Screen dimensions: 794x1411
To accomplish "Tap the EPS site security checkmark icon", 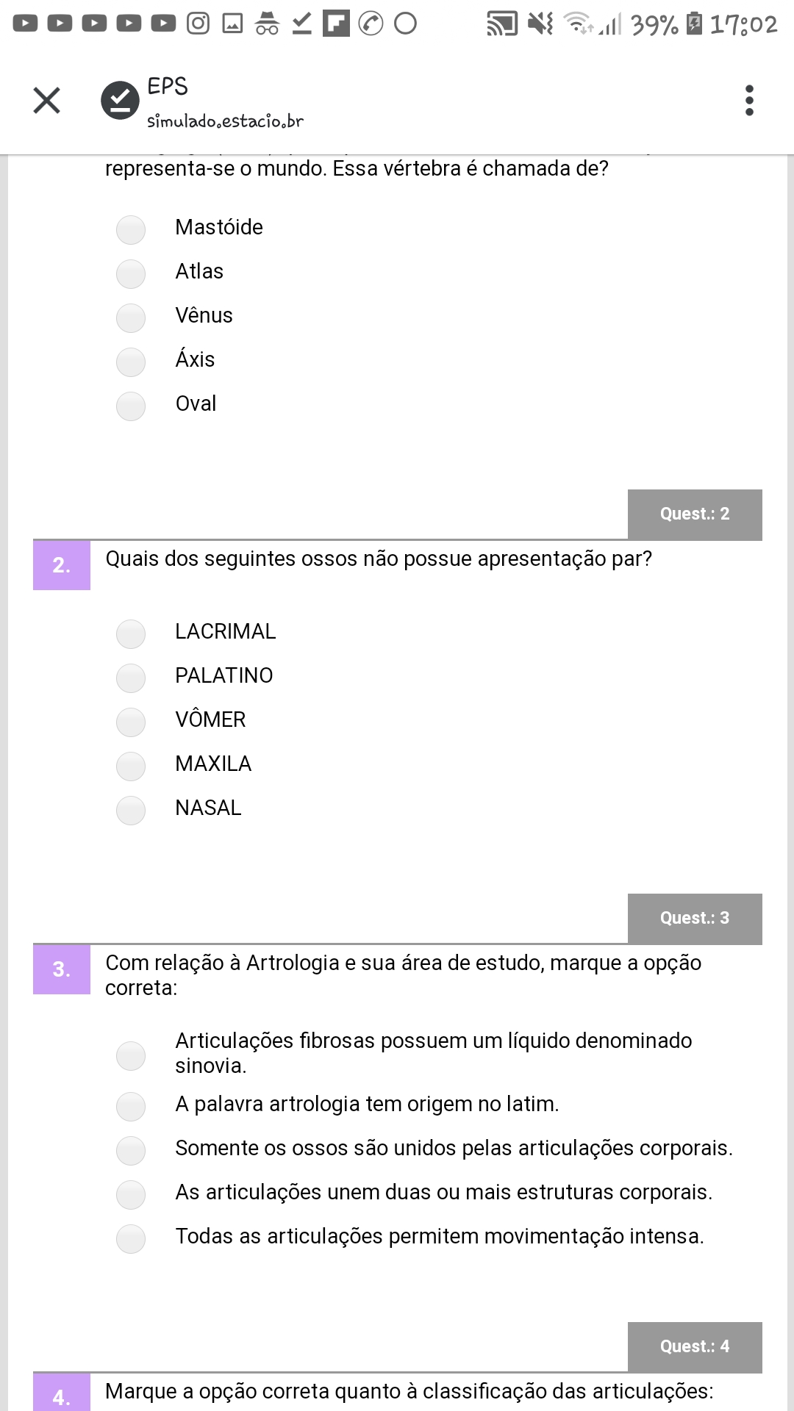I will tap(120, 100).
